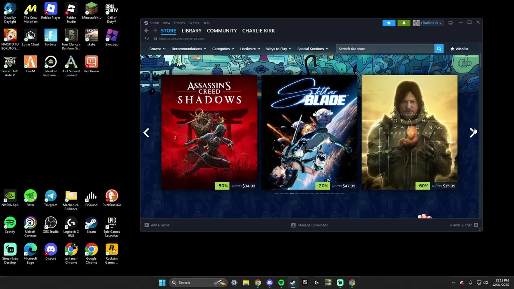514x289 pixels.
Task: Expand the Ways to Play dropdown
Action: coord(279,49)
